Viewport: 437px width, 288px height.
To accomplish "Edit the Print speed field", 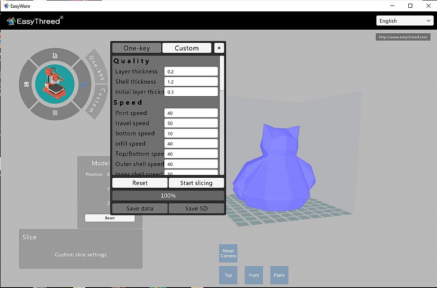I will [x=191, y=113].
